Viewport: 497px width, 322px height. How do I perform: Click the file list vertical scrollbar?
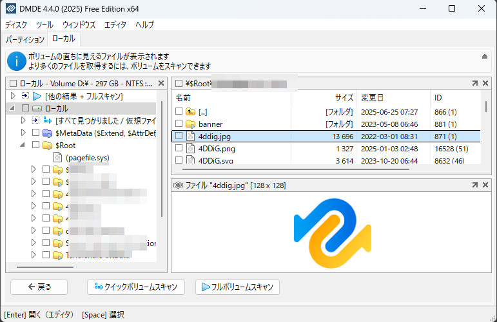click(485, 107)
